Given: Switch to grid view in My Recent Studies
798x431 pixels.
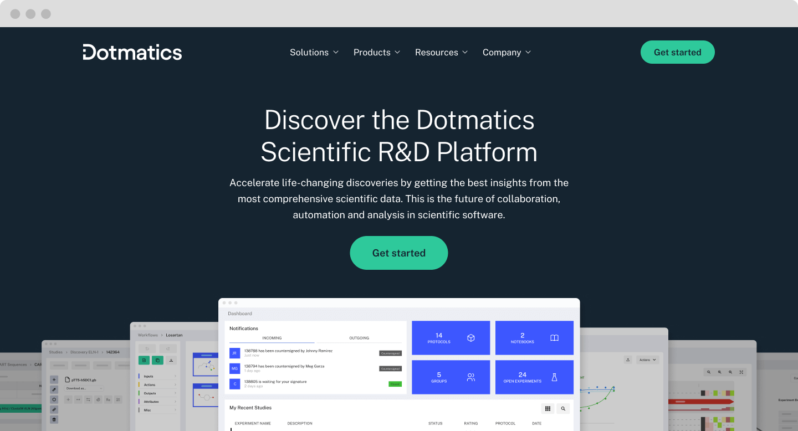Looking at the screenshot, I should coord(548,409).
